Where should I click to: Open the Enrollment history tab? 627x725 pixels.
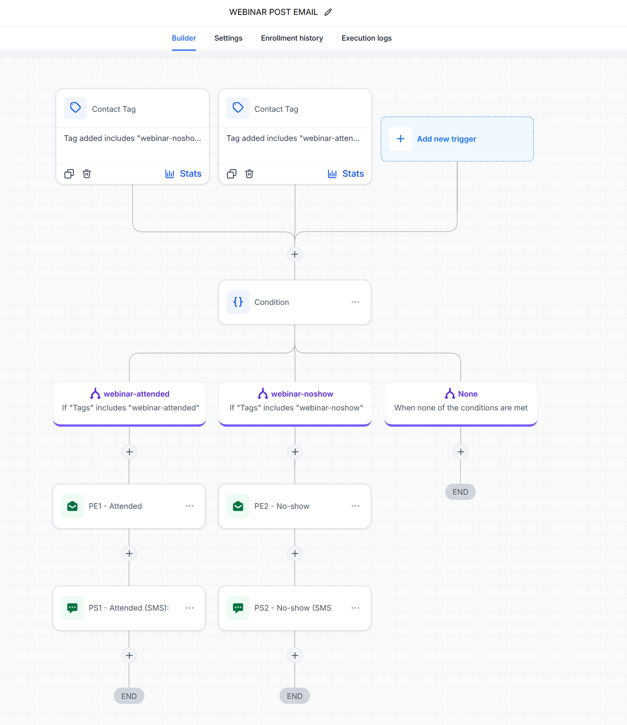pos(292,38)
